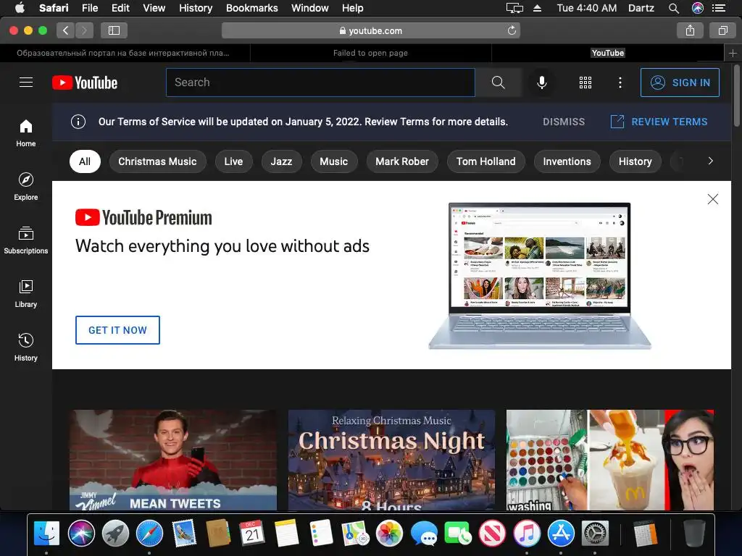The height and width of the screenshot is (556, 742).
Task: Open the Safari share button
Action: [x=690, y=30]
